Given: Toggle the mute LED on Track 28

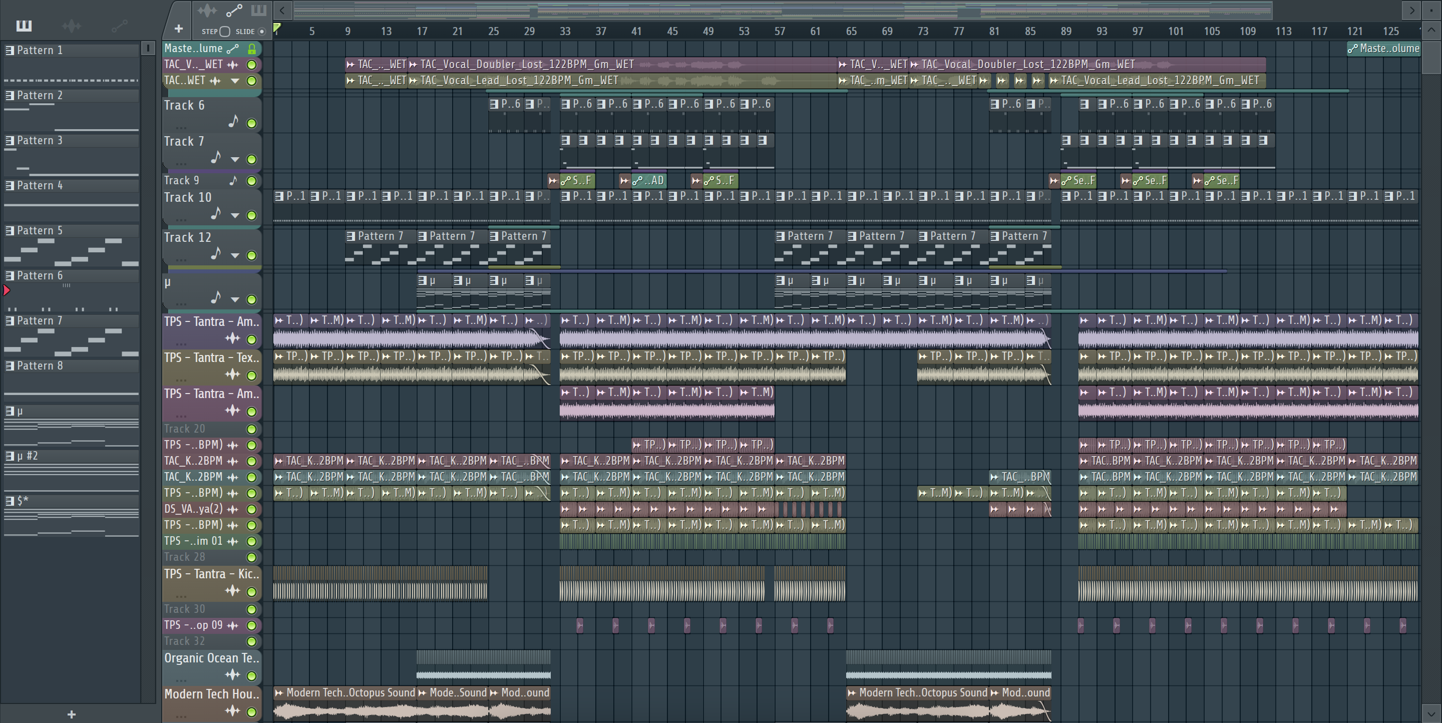Looking at the screenshot, I should pos(252,557).
